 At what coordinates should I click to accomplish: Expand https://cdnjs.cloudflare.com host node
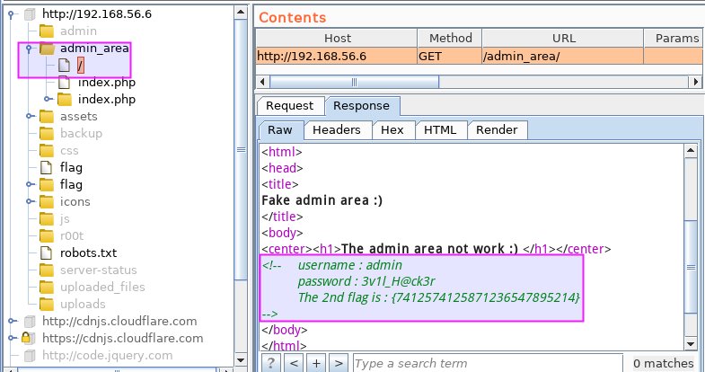(12, 338)
